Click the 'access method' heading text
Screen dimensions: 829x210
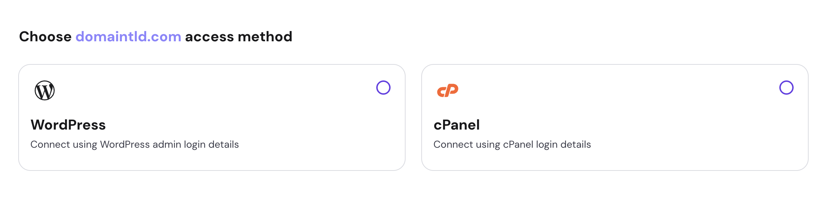(238, 37)
